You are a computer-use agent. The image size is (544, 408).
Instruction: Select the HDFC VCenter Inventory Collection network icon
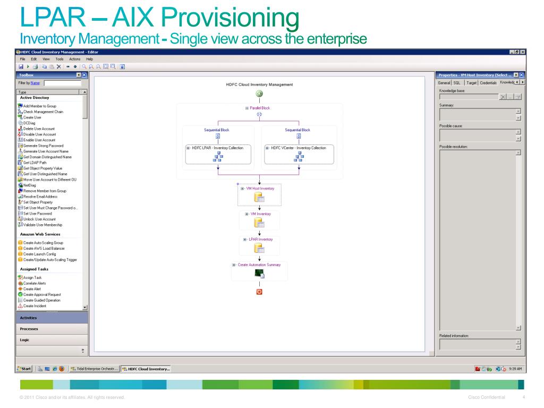coord(299,157)
